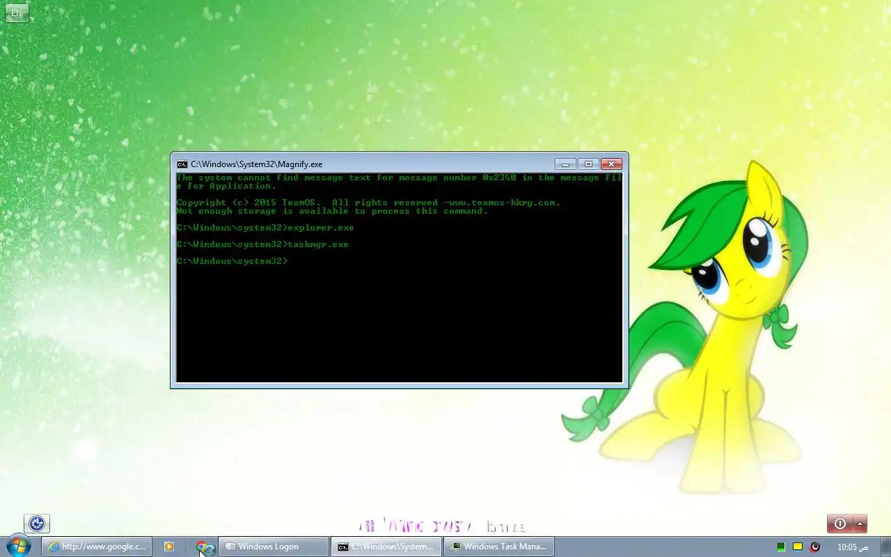Open the command prompt window system menu icon
This screenshot has width=891, height=557.
click(182, 164)
